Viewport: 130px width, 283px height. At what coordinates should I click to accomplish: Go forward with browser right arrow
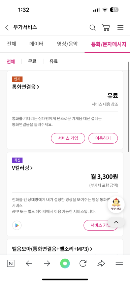coord(47,264)
